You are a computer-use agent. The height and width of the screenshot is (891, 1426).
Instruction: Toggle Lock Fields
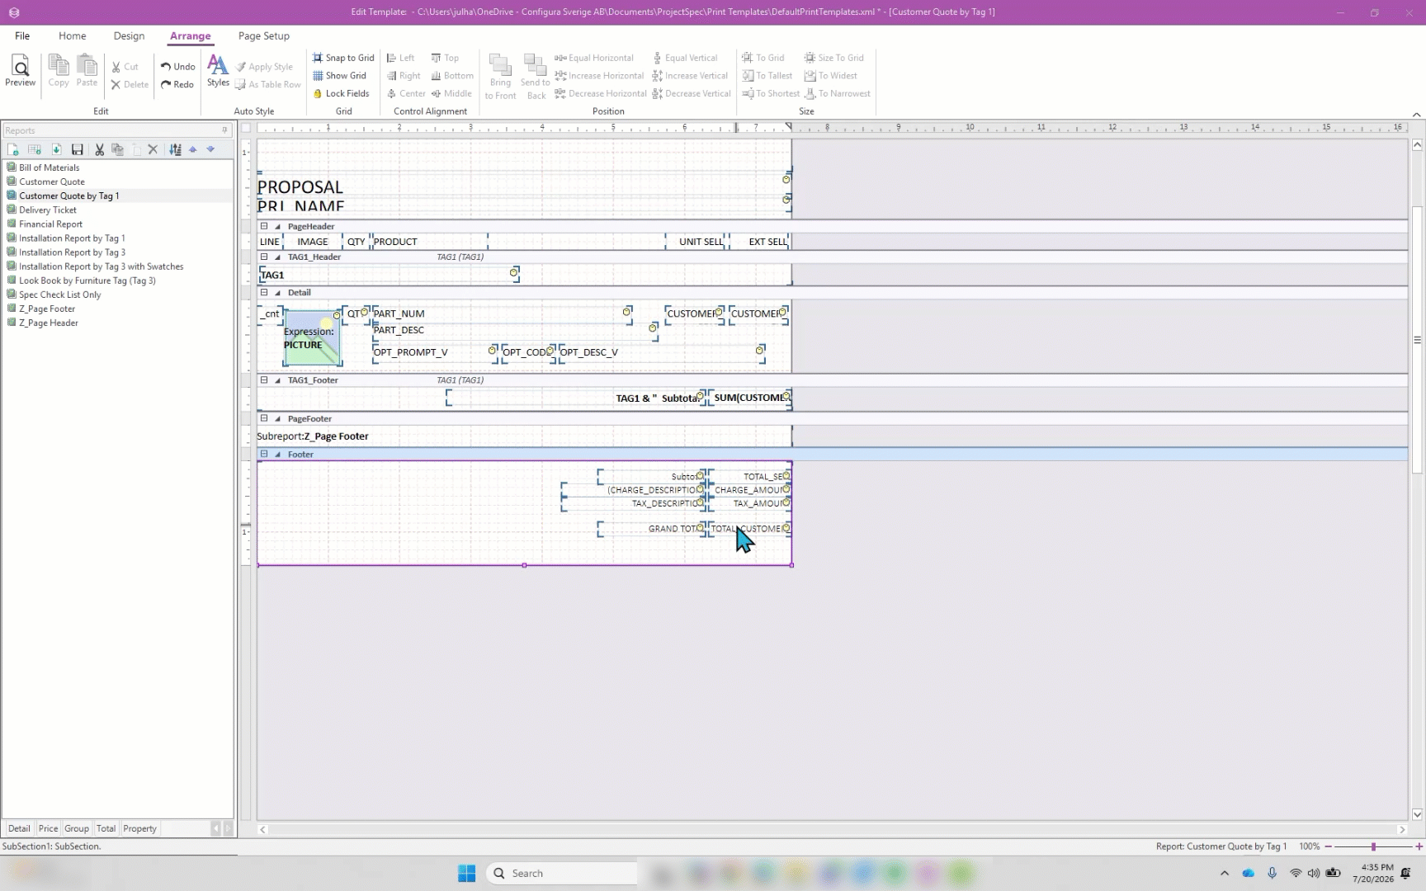tap(341, 94)
